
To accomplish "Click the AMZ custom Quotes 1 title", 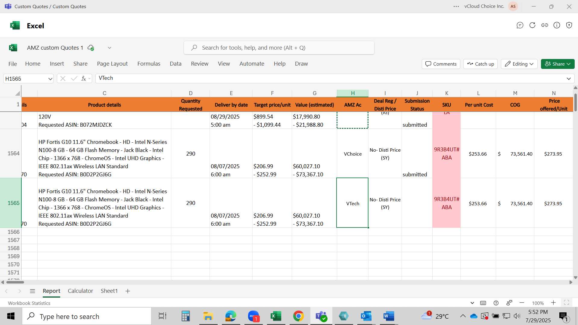I will [x=55, y=48].
